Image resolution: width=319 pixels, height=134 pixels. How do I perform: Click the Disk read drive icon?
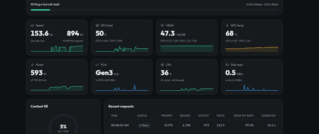[x=227, y=65]
